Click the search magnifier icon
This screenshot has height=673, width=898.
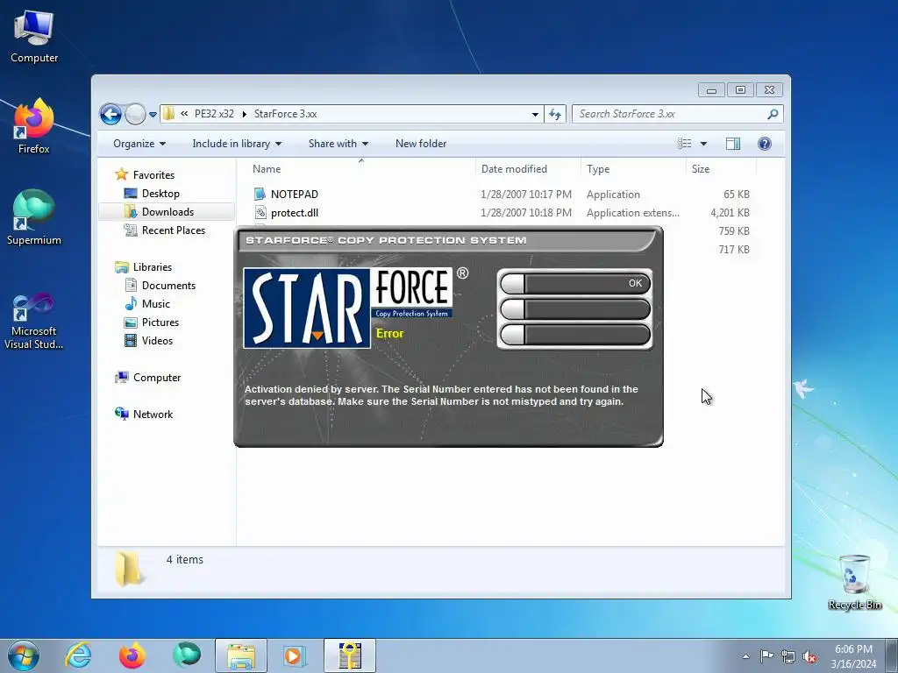773,114
